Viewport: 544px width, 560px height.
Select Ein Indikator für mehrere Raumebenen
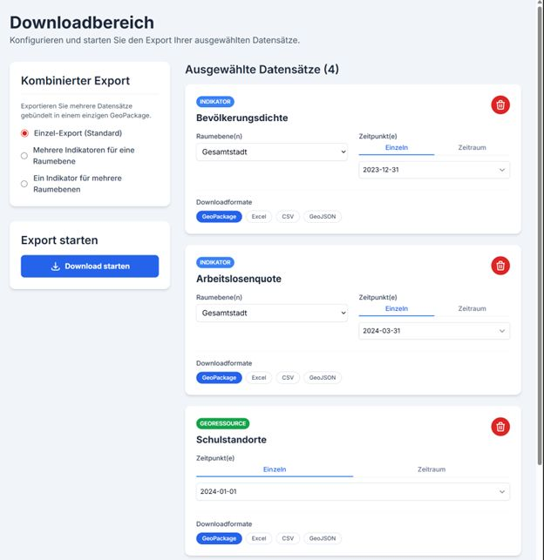point(24,184)
